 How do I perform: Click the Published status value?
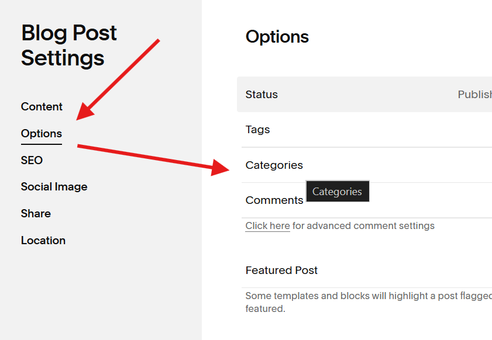(x=475, y=94)
